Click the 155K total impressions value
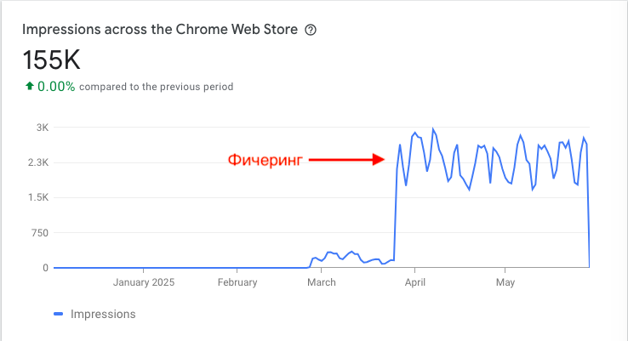 [52, 60]
